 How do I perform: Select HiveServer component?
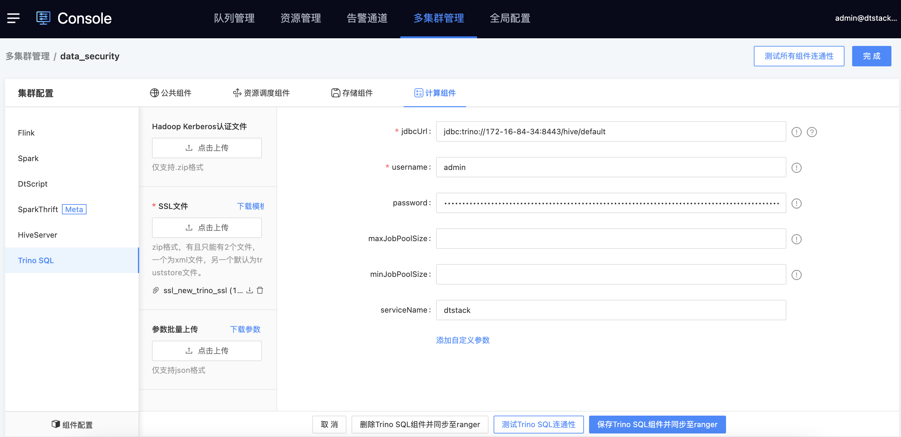[x=72, y=235]
